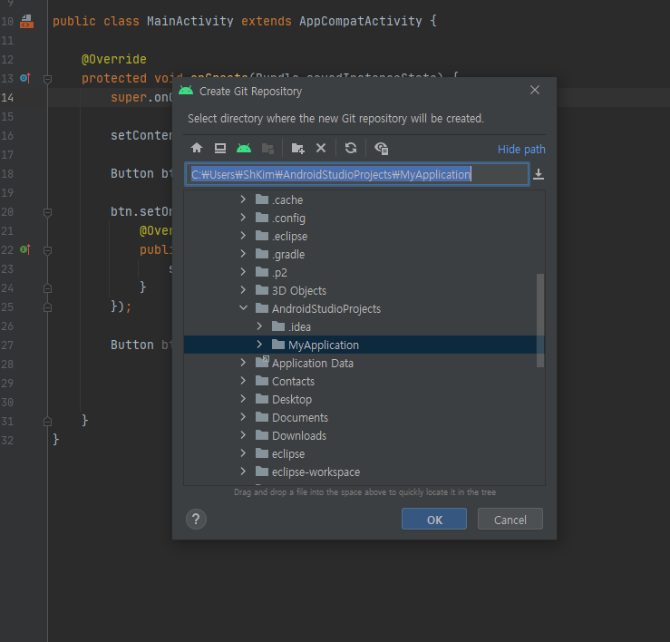Click MainActivity class name in editor
670x642 pixels.
click(190, 21)
